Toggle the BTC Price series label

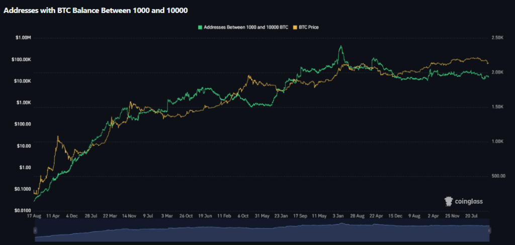pyautogui.click(x=309, y=27)
